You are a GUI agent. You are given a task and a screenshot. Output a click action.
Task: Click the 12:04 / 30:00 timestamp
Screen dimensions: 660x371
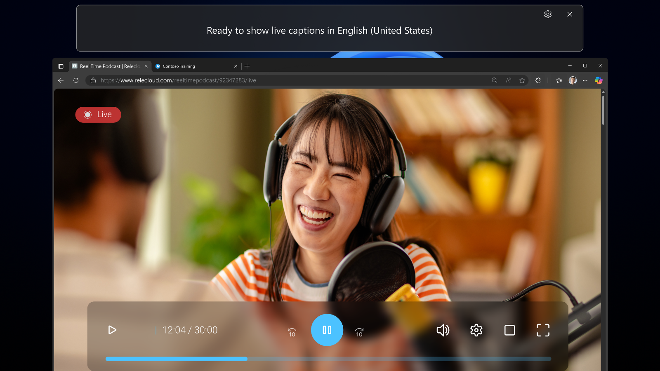pyautogui.click(x=190, y=330)
